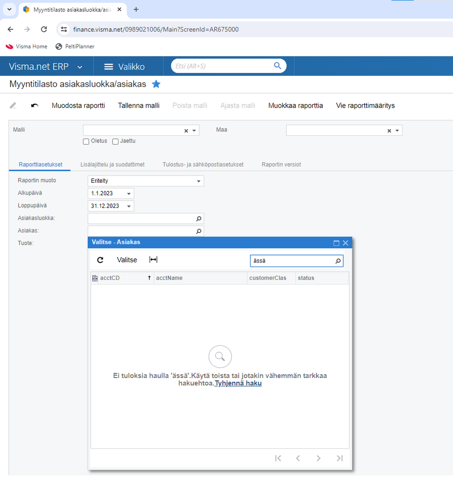Click the browser address bar URL
This screenshot has width=453, height=478.
(x=156, y=29)
